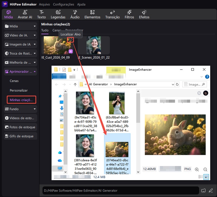Click the Localizar Alvo folder icon on bunny thumbnail
This screenshot has height=197, width=217.
coord(71,40)
